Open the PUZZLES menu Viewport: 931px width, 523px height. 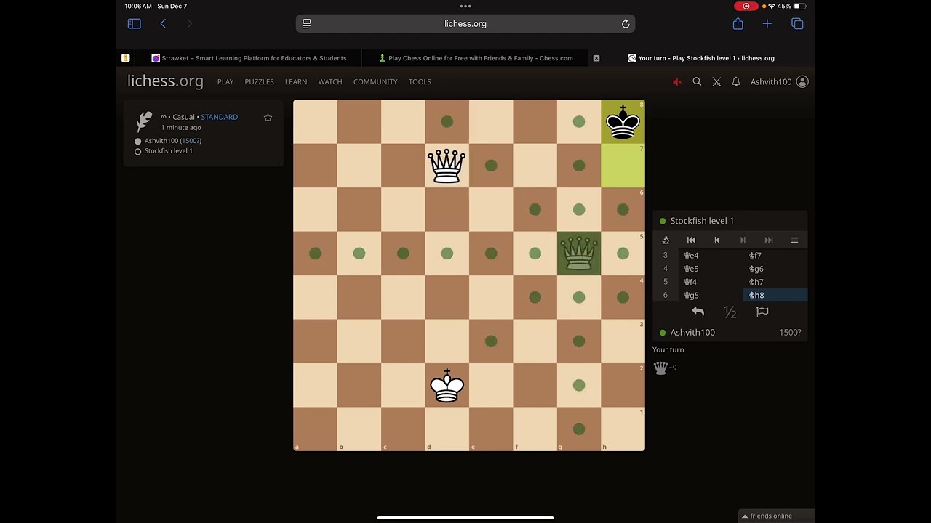pyautogui.click(x=259, y=82)
